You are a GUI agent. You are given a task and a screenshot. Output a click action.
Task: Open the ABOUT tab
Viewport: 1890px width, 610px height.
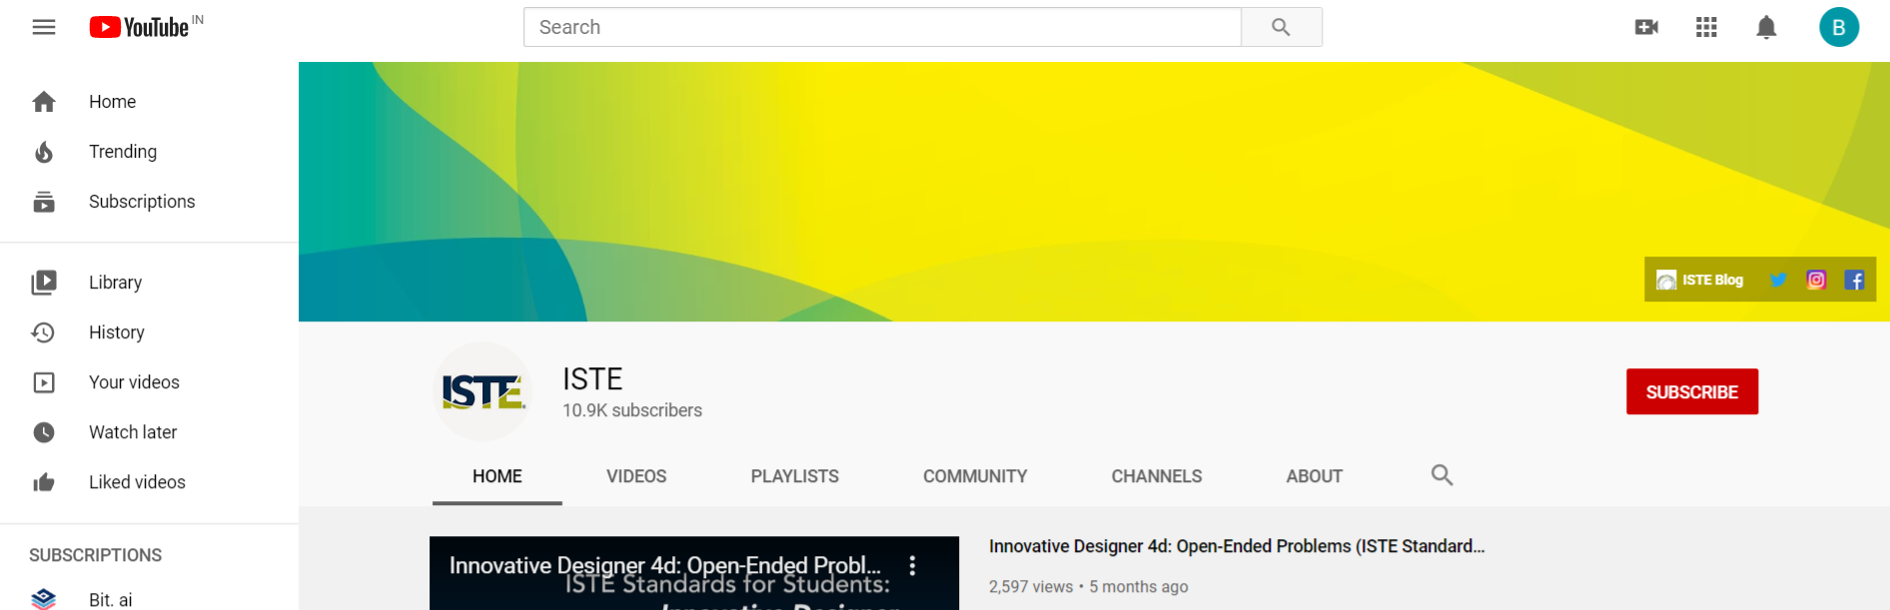(1315, 476)
